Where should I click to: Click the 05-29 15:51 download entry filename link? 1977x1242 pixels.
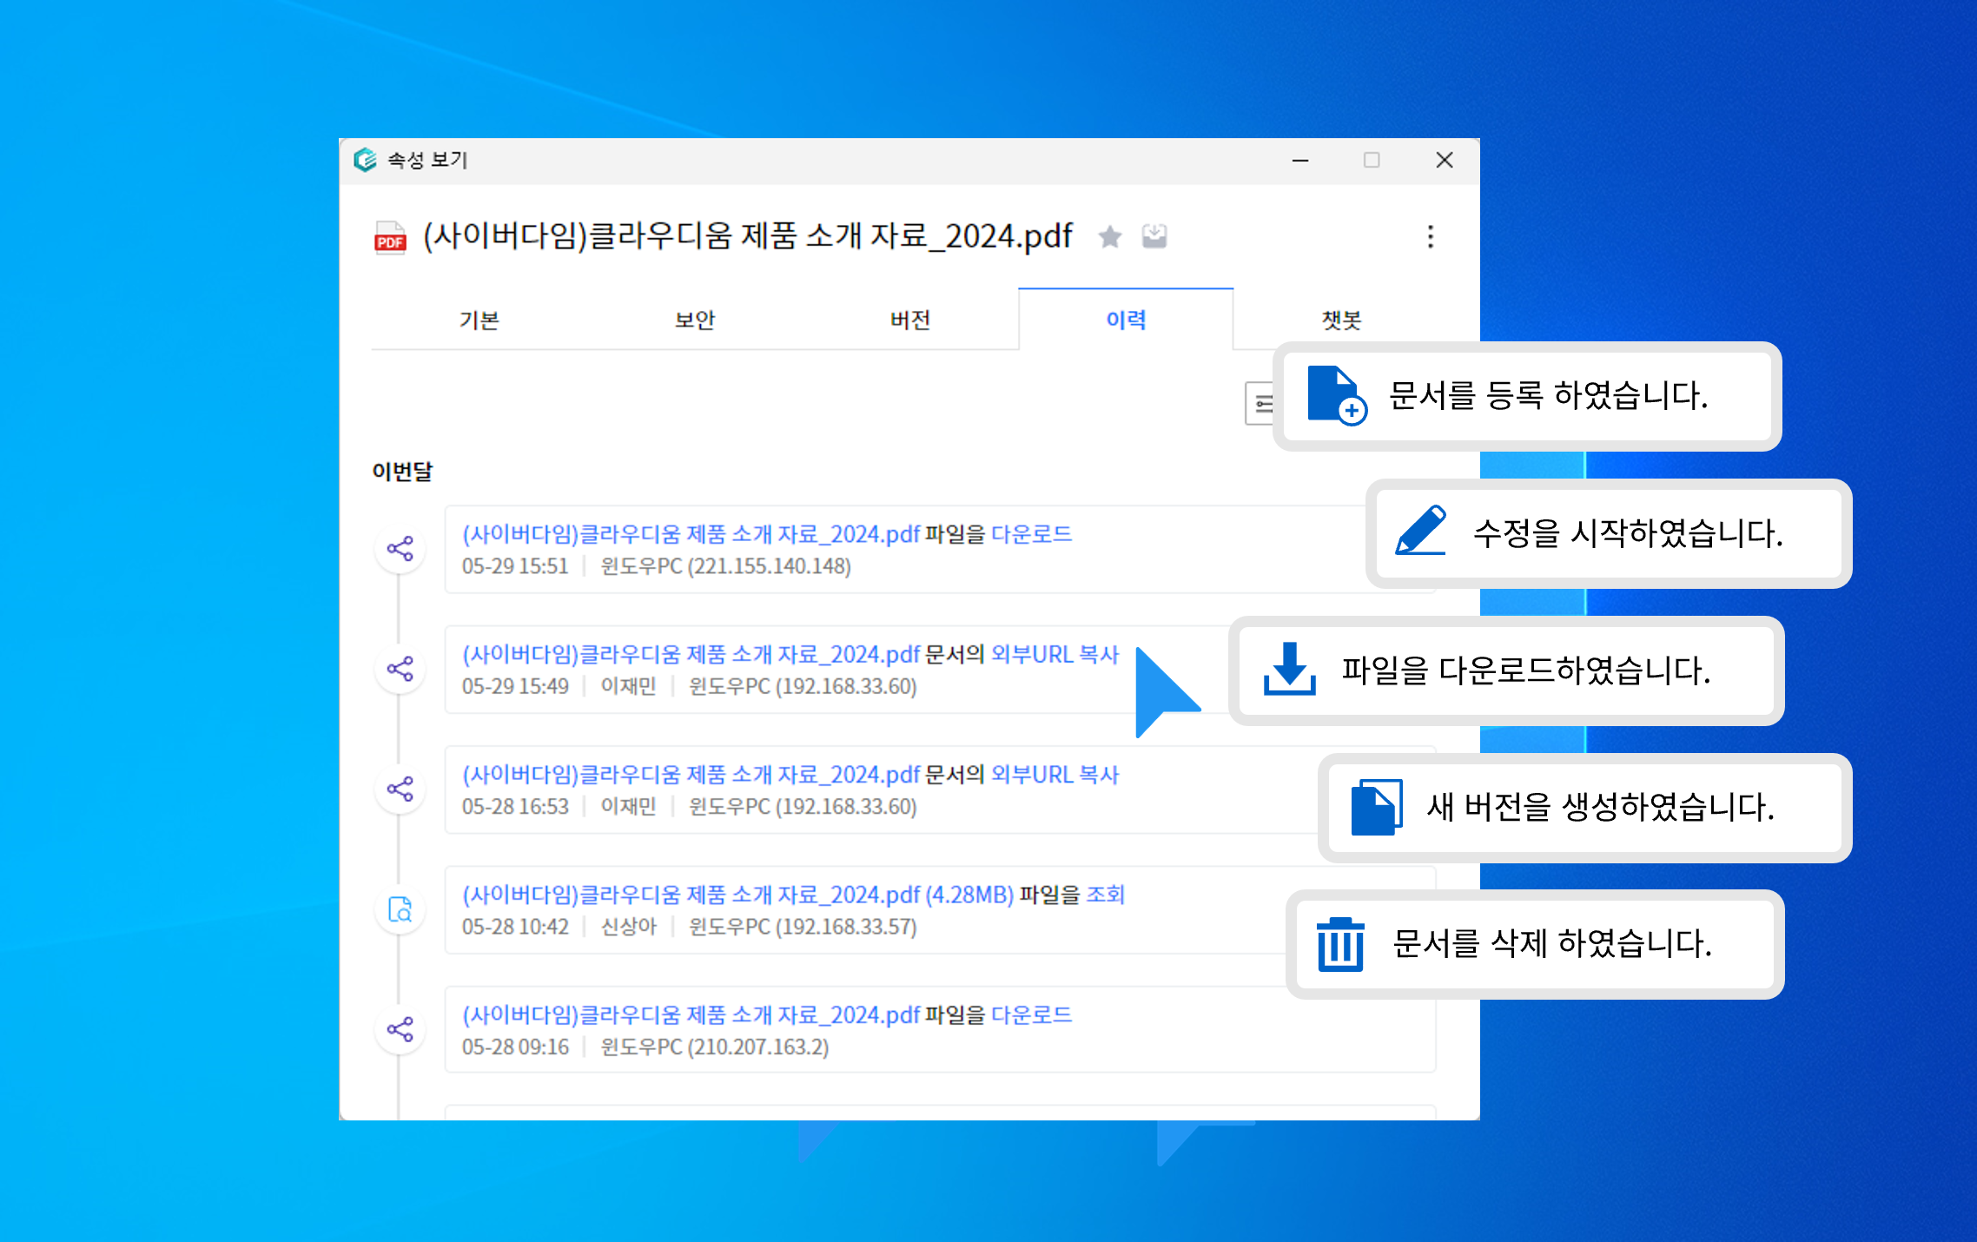[691, 534]
